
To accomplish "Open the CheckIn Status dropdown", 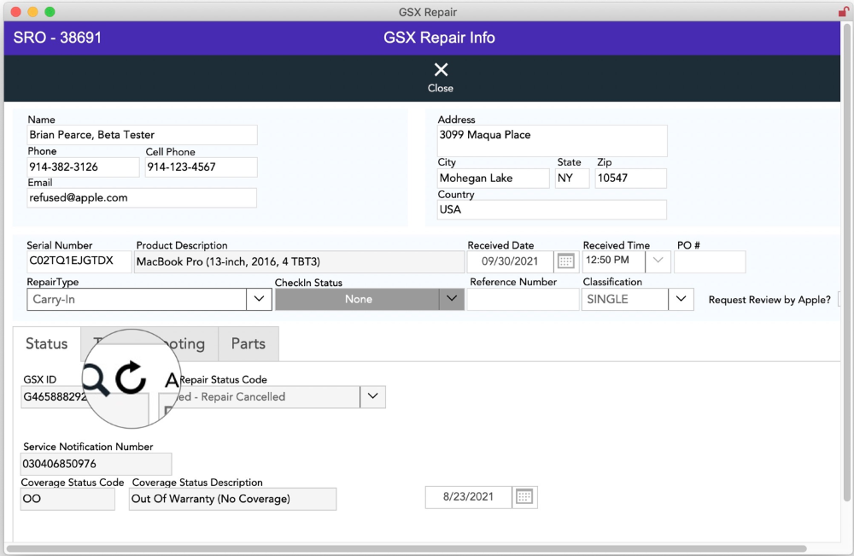I will (x=452, y=300).
